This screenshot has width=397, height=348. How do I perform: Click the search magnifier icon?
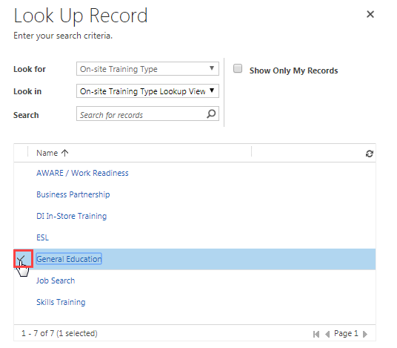tap(211, 114)
